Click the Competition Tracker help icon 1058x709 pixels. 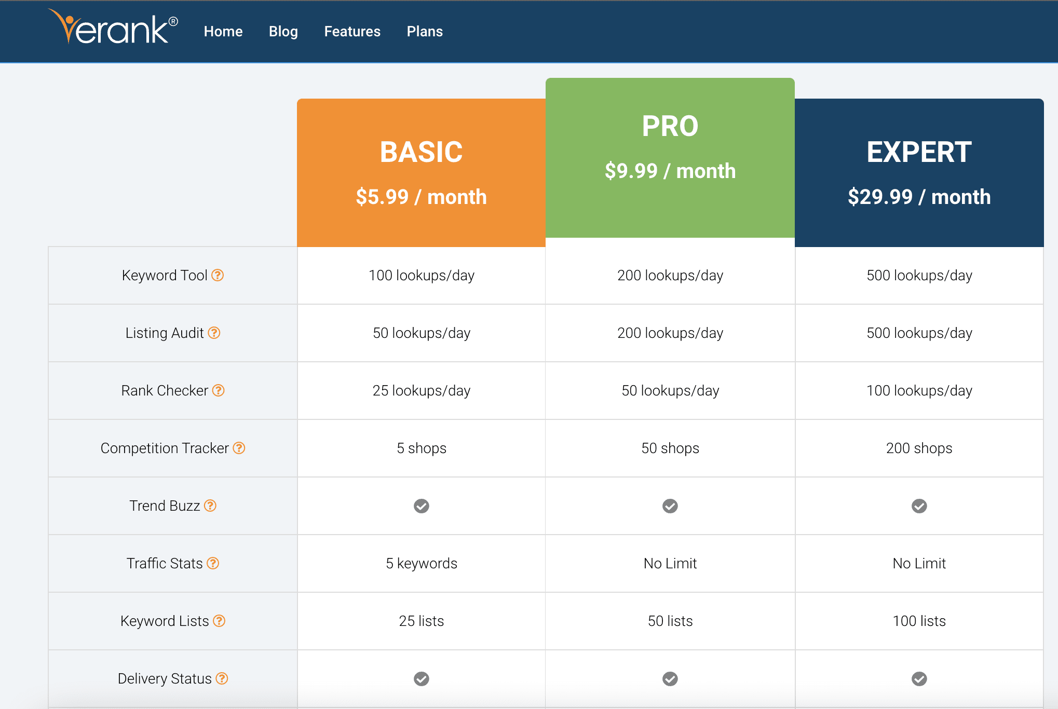239,448
